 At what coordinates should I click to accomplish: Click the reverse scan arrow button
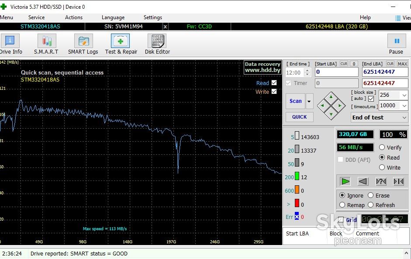363,181
